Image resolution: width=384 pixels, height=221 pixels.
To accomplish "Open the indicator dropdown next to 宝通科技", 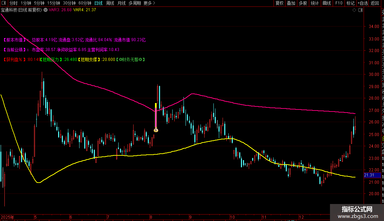I will pyautogui.click(x=46, y=10).
